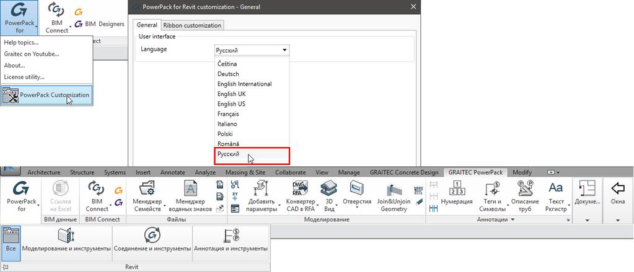The height and width of the screenshot is (272, 634).
Task: Select the Все category button
Action: click(x=11, y=244)
